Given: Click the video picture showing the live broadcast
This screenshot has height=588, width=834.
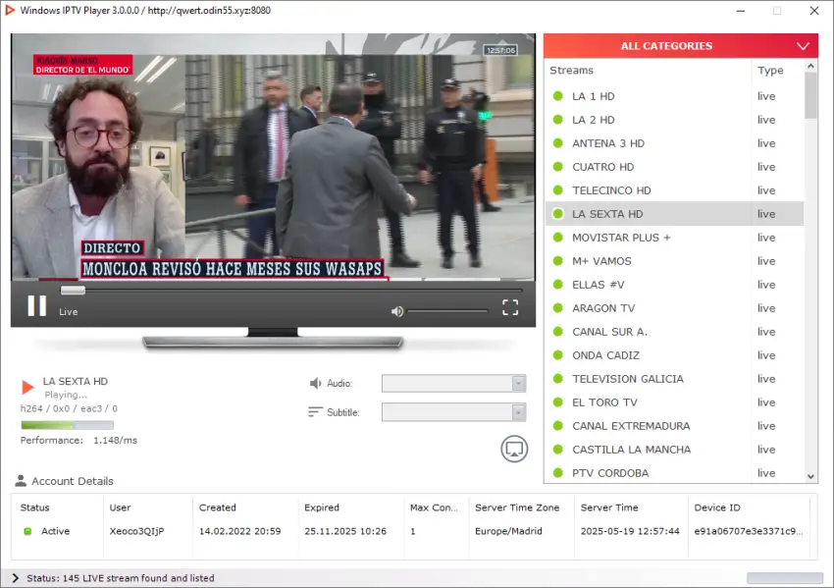Looking at the screenshot, I should coord(273,157).
